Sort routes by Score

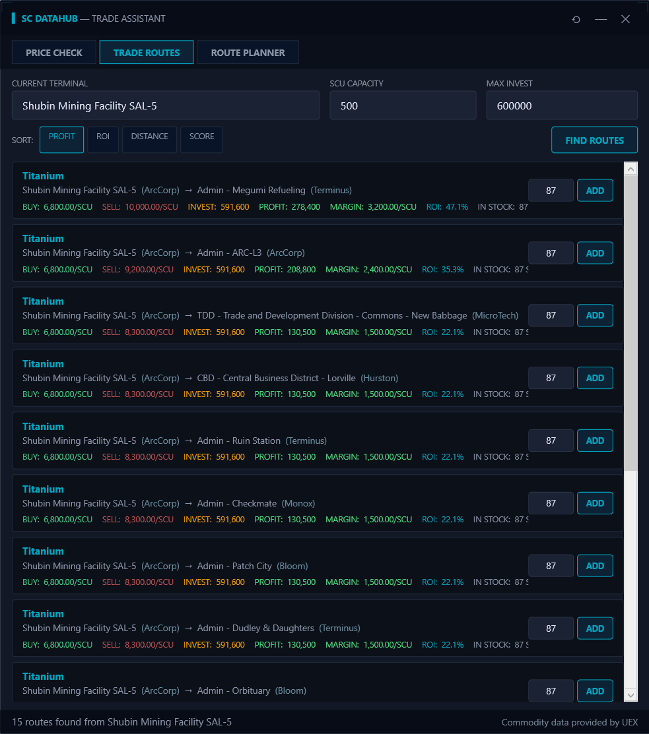[201, 140]
